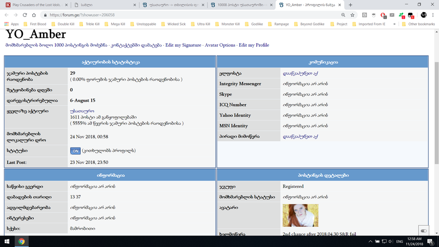
Task: Open the Edit my Signature link
Action: pos(183,45)
